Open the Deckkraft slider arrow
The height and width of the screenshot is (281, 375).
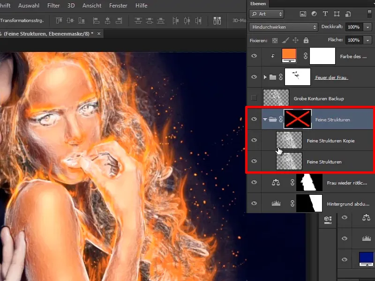click(x=367, y=27)
